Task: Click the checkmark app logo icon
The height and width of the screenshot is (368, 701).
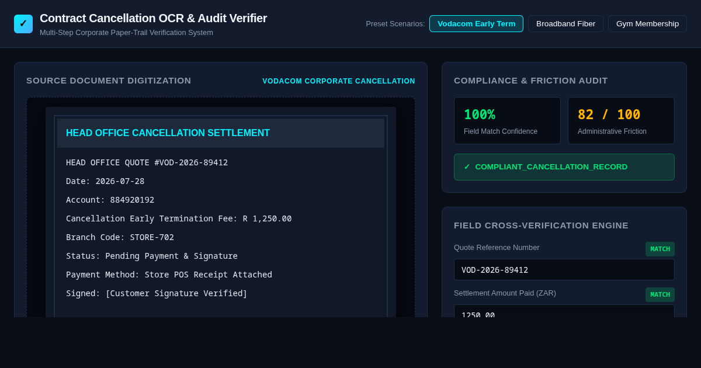Action: pyautogui.click(x=23, y=24)
